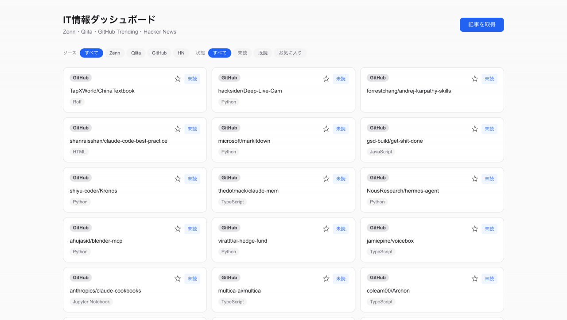567x320 pixels.
Task: Click the Roff language tag
Action: pos(77,102)
